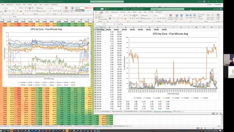234x132 pixels.
Task: Open Find & Select magnifier in front window
Action: point(212,17)
